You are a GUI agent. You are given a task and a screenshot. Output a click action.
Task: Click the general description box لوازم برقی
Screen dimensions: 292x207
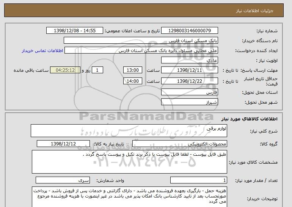[x=129, y=131]
